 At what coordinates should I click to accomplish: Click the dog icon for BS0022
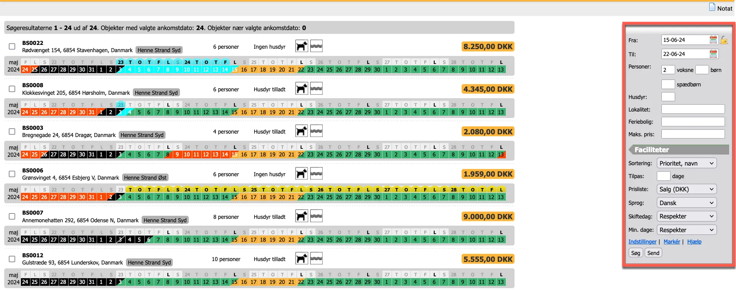pos(301,46)
